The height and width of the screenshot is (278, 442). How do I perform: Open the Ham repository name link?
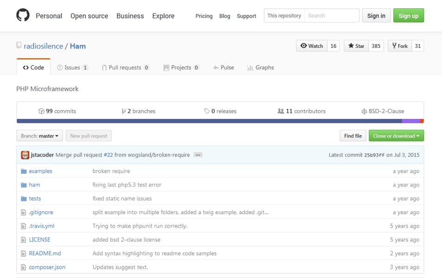(78, 46)
